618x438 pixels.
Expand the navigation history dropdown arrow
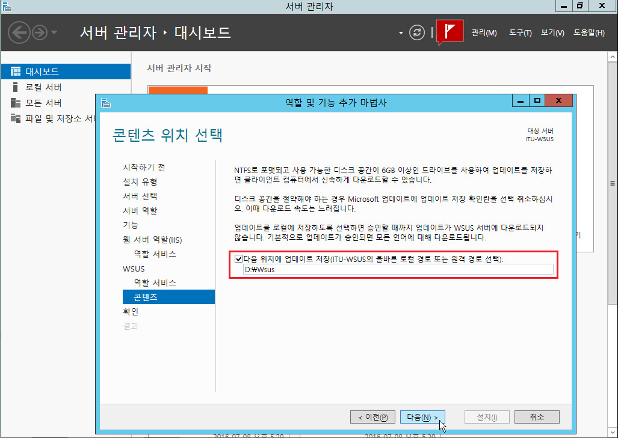(x=54, y=32)
